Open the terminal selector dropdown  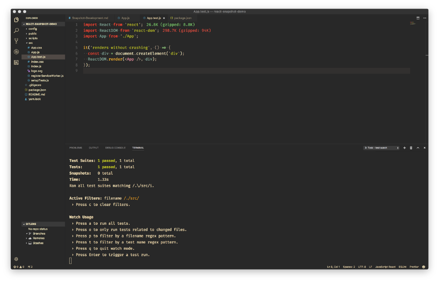381,148
